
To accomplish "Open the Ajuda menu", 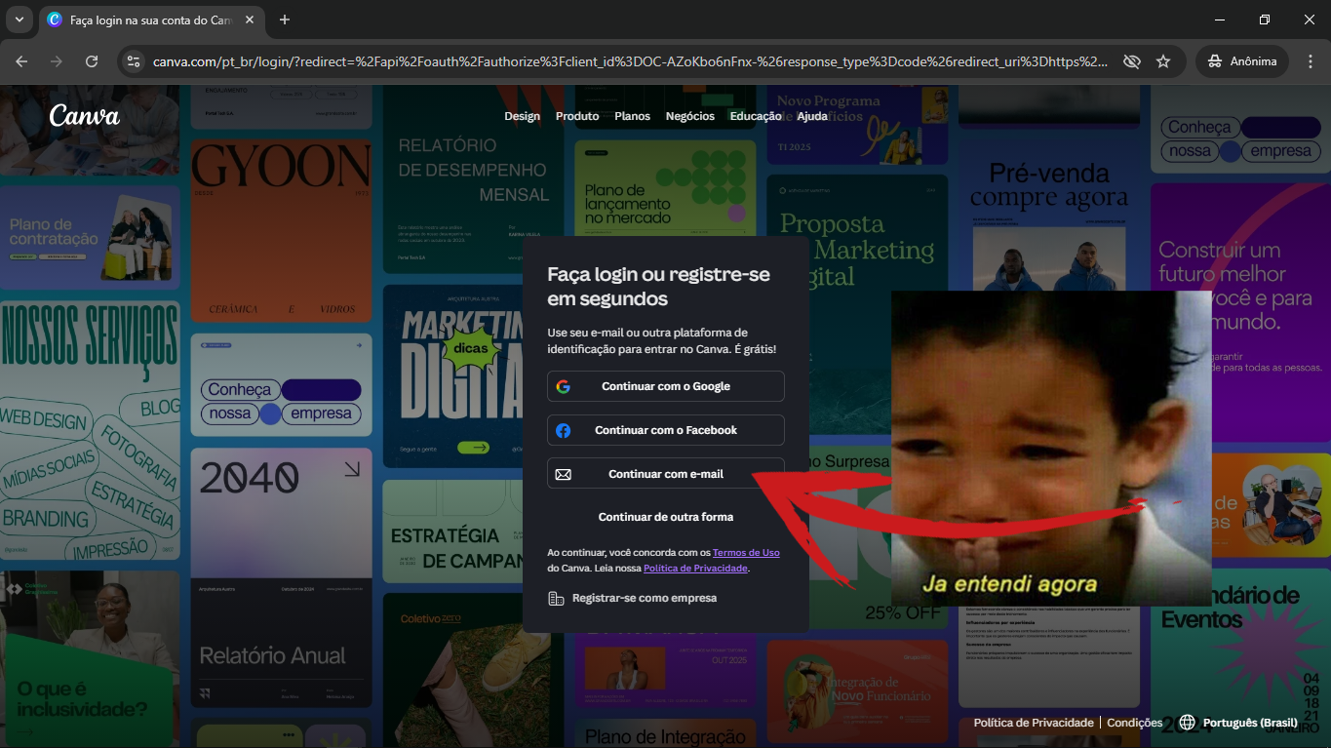I will pyautogui.click(x=812, y=116).
